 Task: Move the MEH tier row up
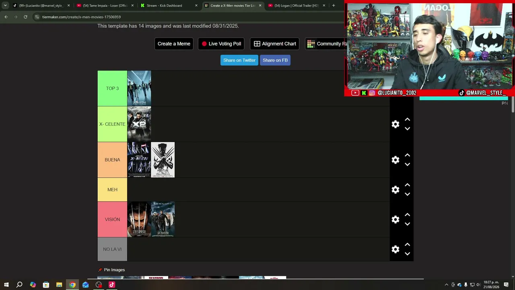(407, 185)
